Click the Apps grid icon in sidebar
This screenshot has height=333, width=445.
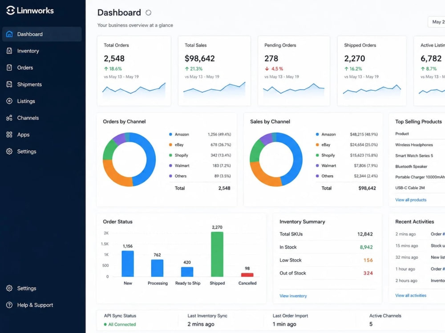click(x=9, y=135)
